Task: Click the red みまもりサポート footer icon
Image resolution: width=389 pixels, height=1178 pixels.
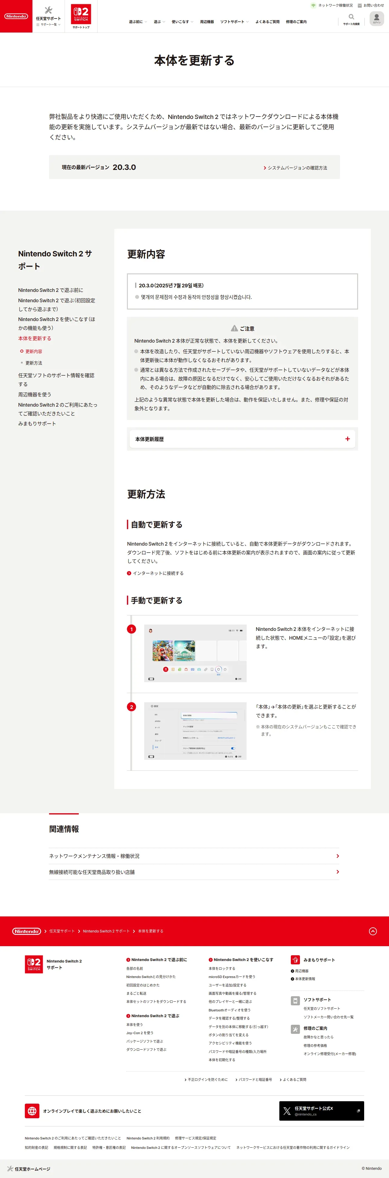Action: click(295, 960)
